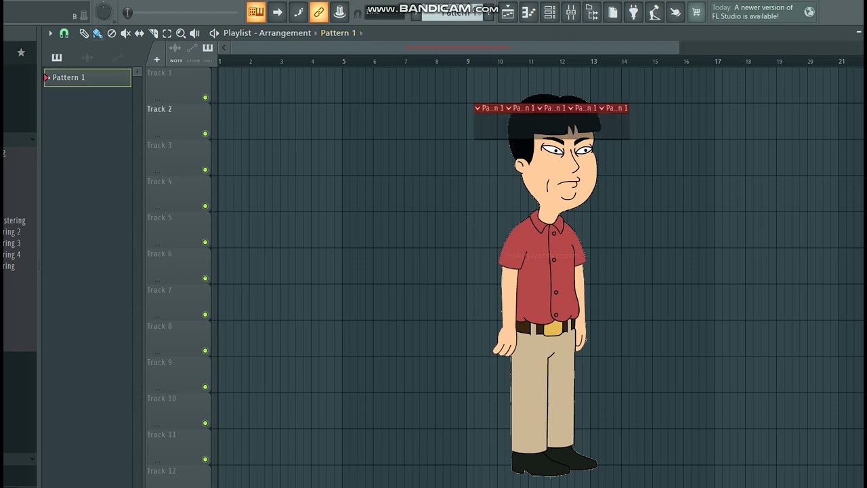
Task: Select the Draw pencil tool
Action: (84, 33)
